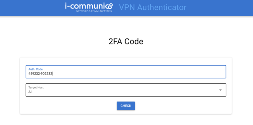This screenshot has width=253, height=125.
Task: Click the blank page area below the form card
Action: coord(126,120)
